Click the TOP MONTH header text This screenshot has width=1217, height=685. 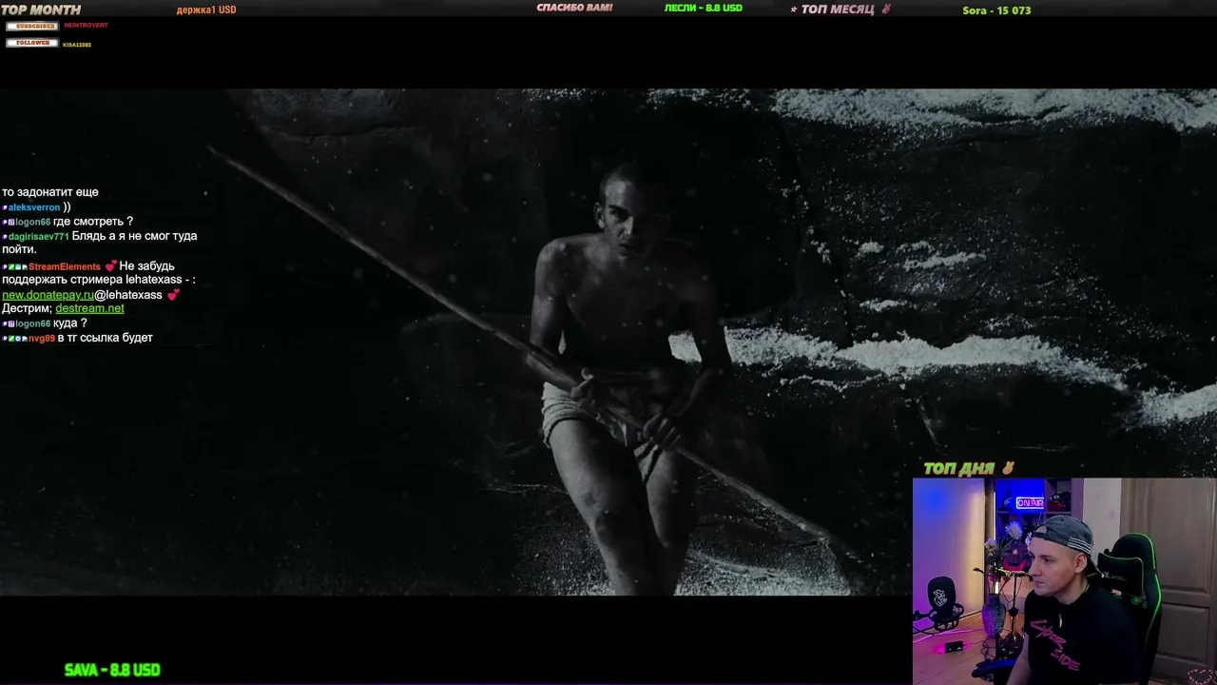click(x=41, y=10)
